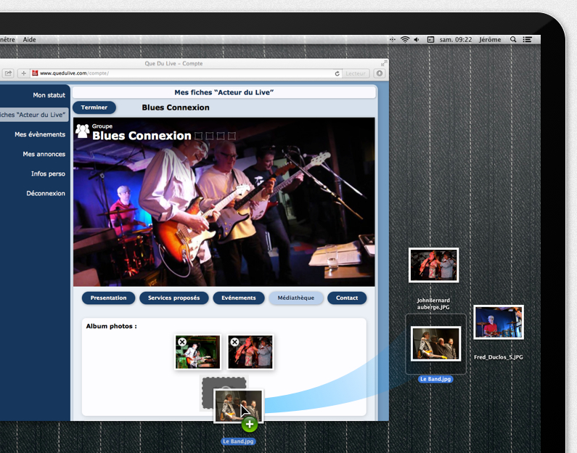Screen dimensions: 577x453
Task: Go to Infos perso
Action: [48, 174]
